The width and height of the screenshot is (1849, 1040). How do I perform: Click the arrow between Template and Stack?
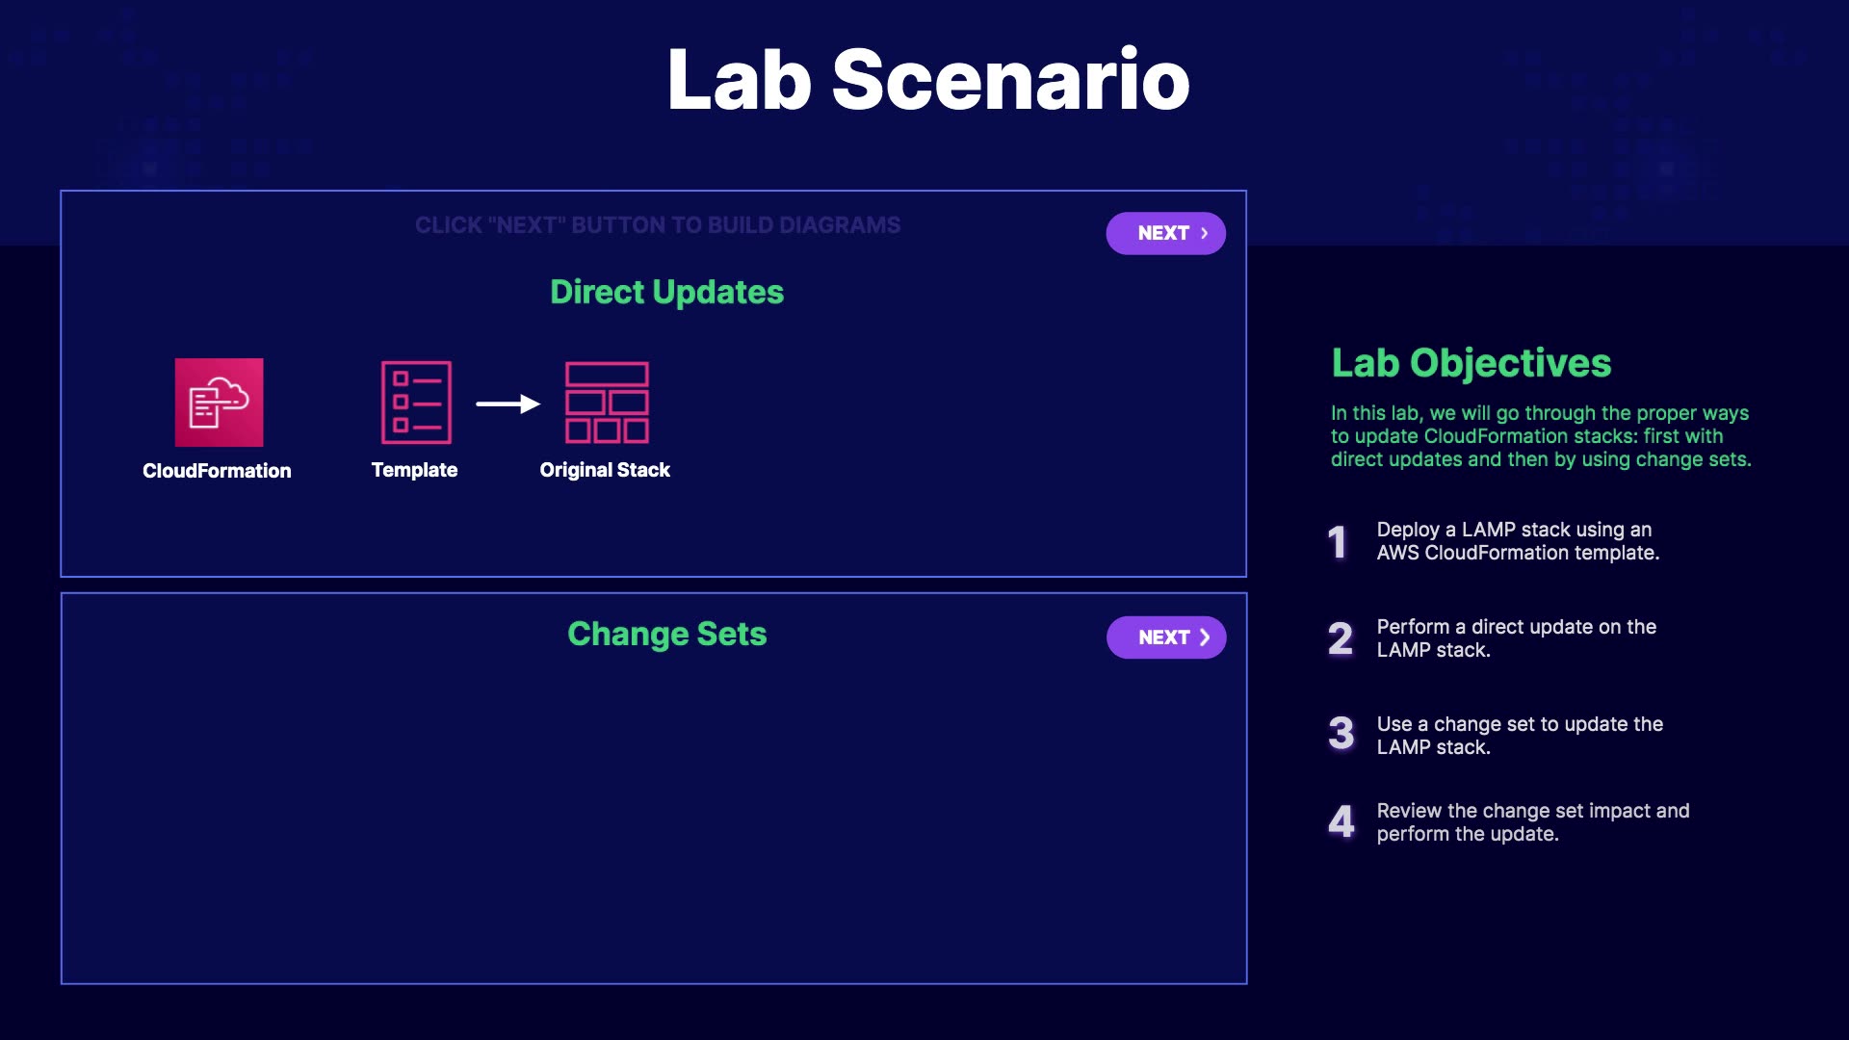[508, 403]
